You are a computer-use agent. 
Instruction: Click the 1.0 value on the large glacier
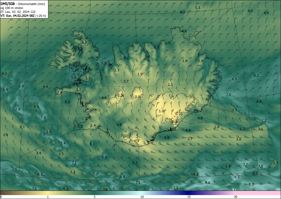tap(161, 111)
